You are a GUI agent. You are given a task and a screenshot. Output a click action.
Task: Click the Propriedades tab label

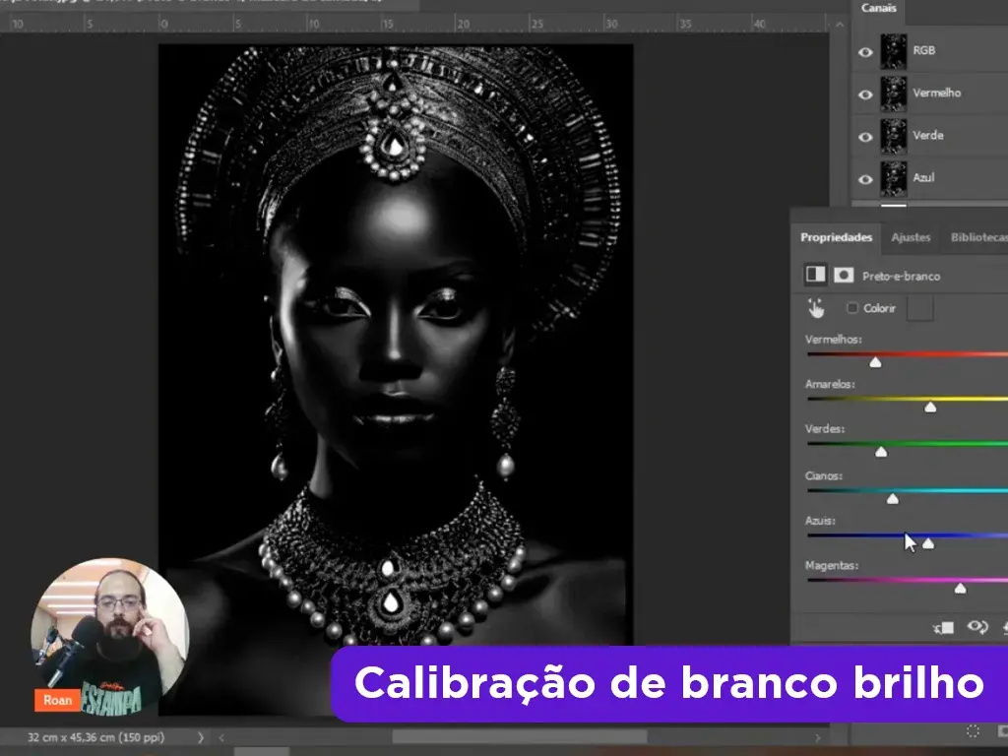[x=836, y=237]
